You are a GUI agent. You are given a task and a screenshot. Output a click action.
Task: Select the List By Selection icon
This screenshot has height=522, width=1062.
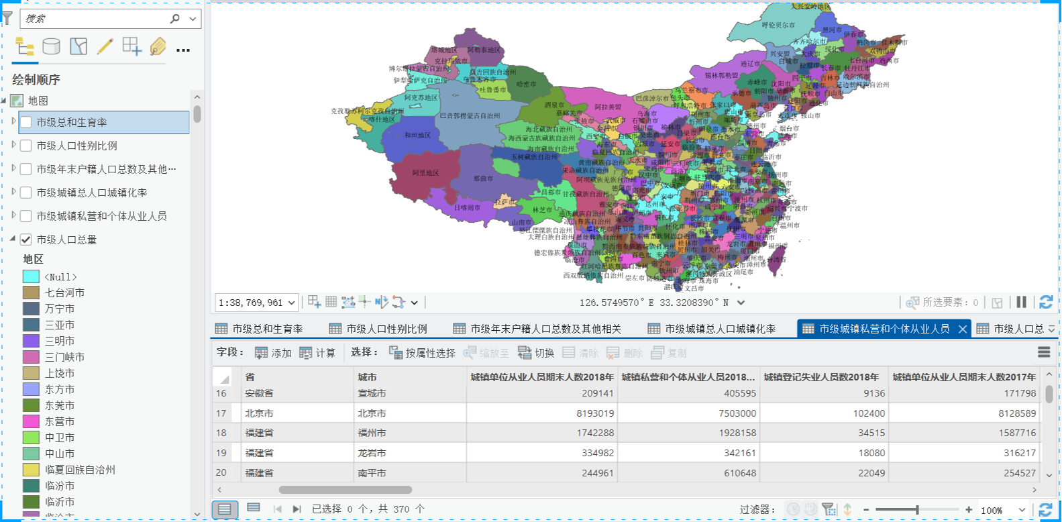pyautogui.click(x=78, y=46)
